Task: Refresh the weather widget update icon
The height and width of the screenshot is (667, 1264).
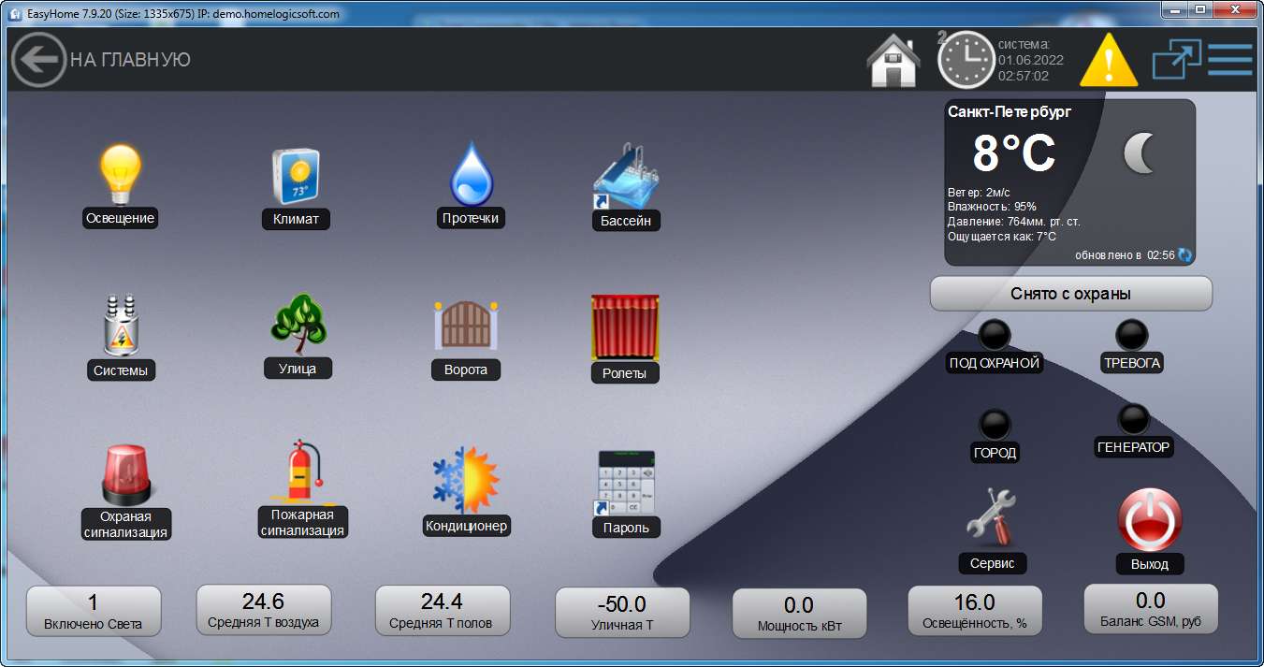Action: (1185, 254)
